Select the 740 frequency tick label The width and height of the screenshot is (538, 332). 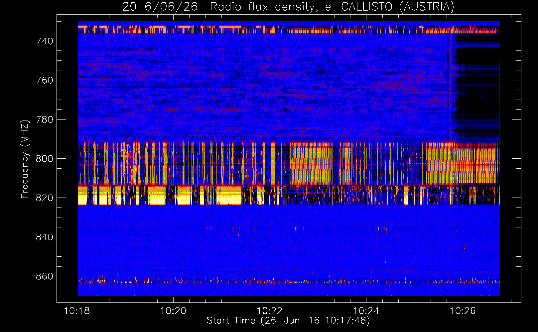45,41
